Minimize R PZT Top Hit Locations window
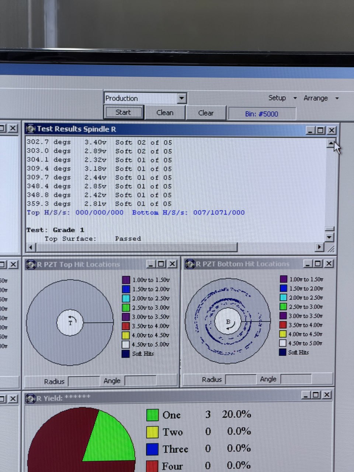The height and width of the screenshot is (472, 354). (151, 264)
